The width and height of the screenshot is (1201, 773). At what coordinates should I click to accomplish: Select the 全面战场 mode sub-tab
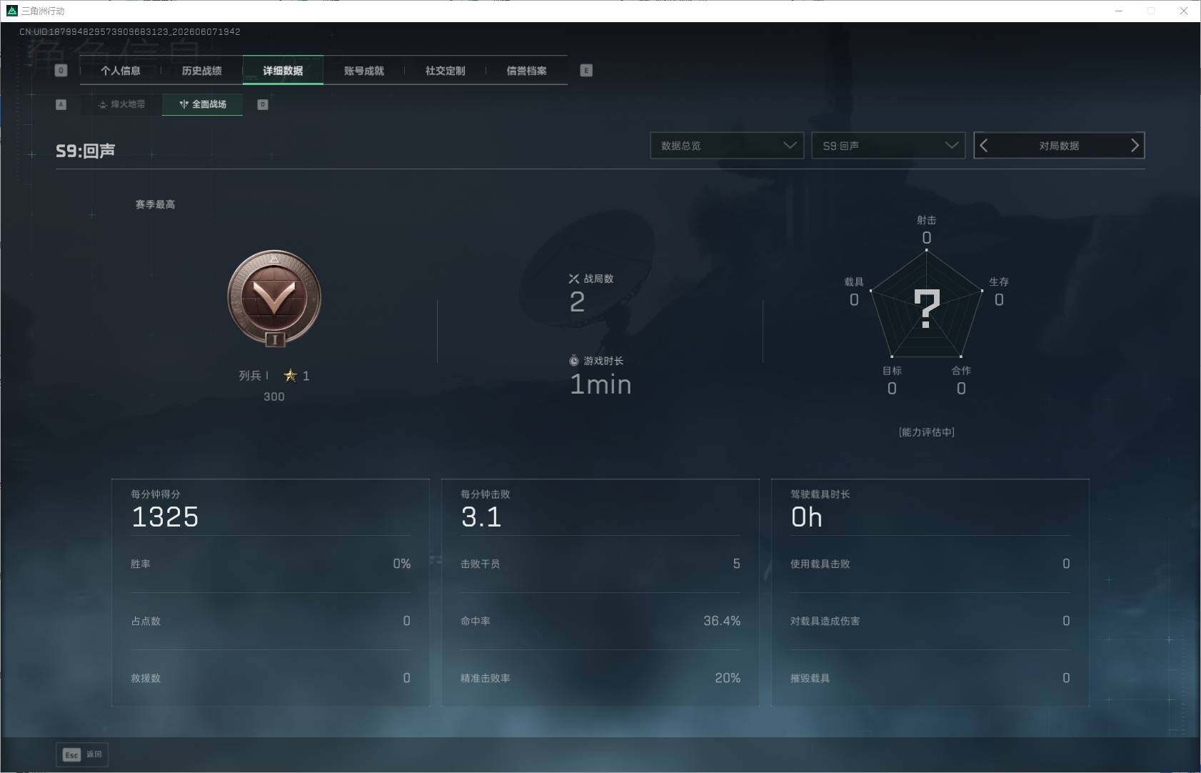pos(203,104)
